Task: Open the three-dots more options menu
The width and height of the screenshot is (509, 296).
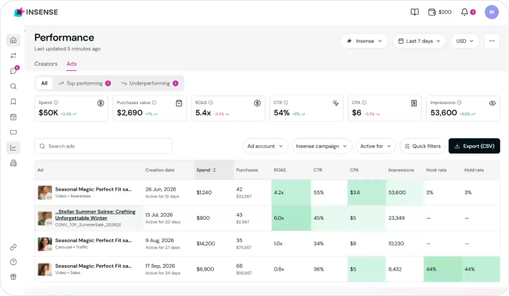Action: [492, 41]
